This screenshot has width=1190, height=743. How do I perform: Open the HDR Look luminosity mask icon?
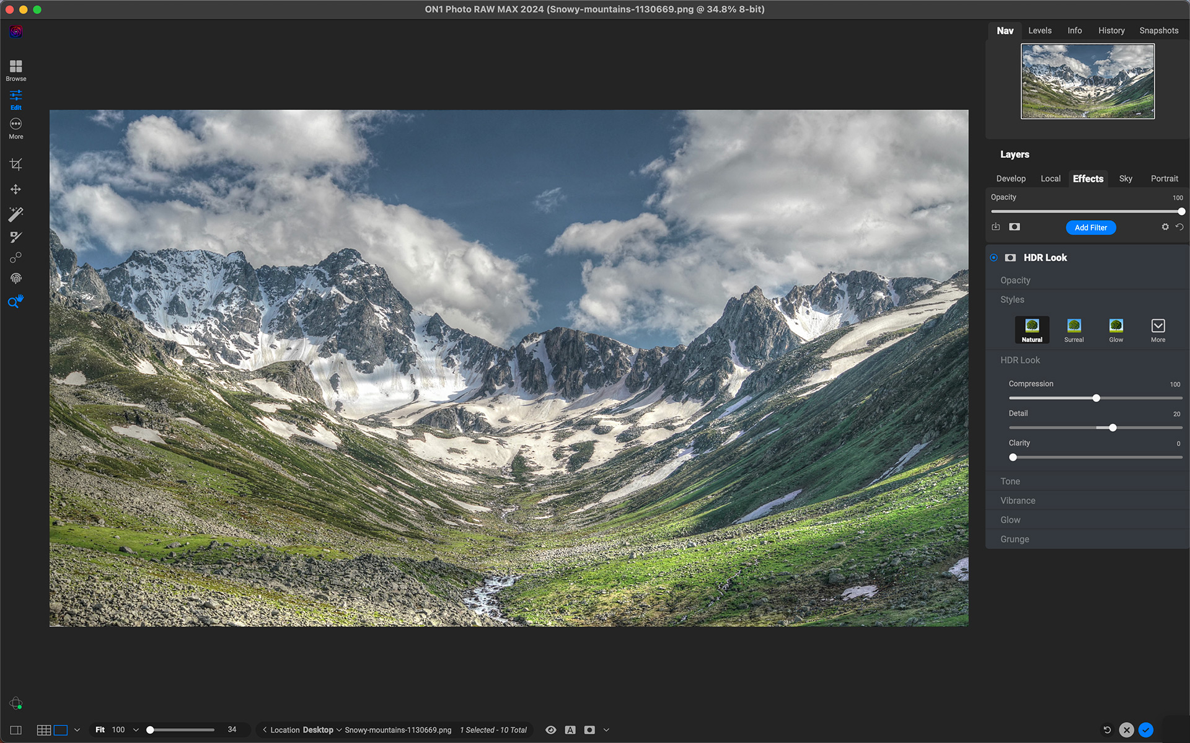tap(1010, 258)
